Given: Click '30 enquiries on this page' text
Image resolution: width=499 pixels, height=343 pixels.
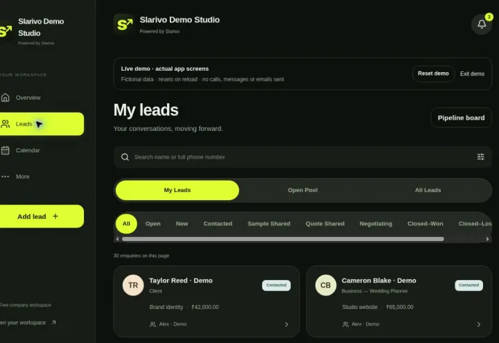Looking at the screenshot, I should point(141,256).
